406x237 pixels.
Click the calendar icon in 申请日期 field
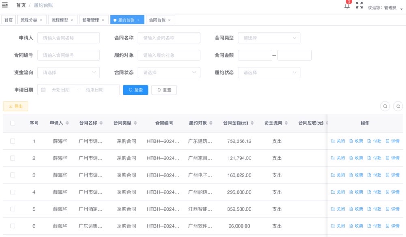point(43,90)
